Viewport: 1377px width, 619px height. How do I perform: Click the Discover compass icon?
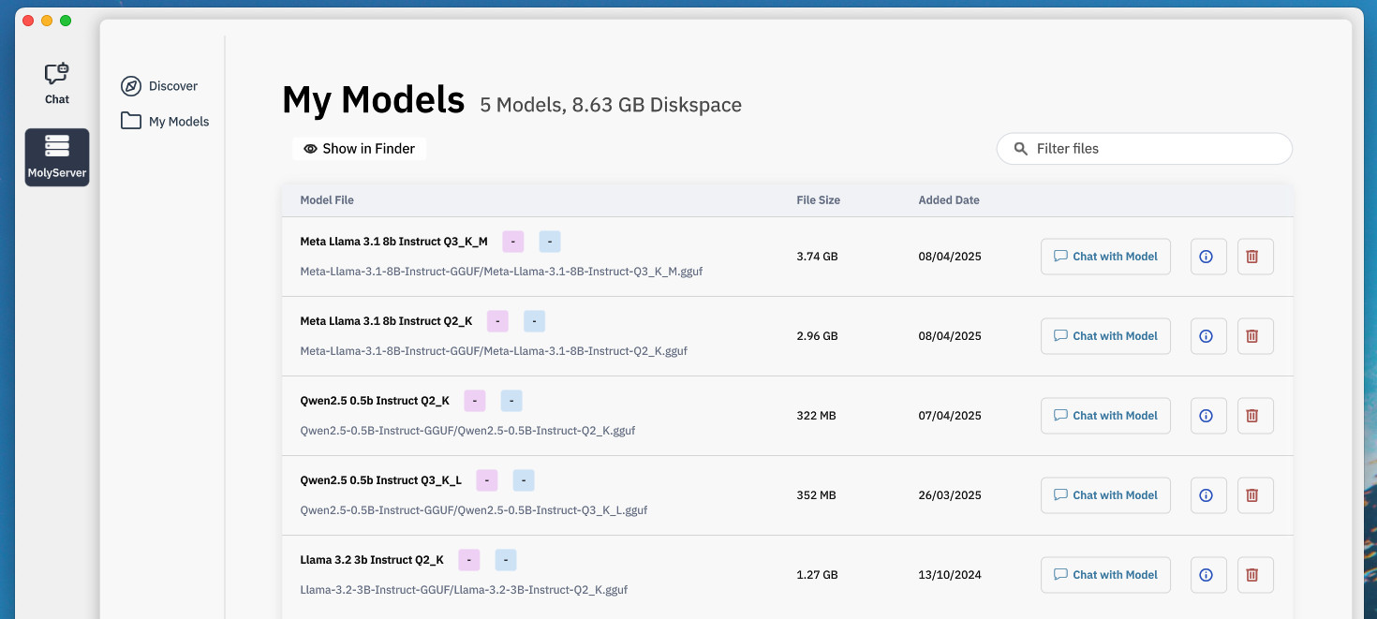click(131, 86)
